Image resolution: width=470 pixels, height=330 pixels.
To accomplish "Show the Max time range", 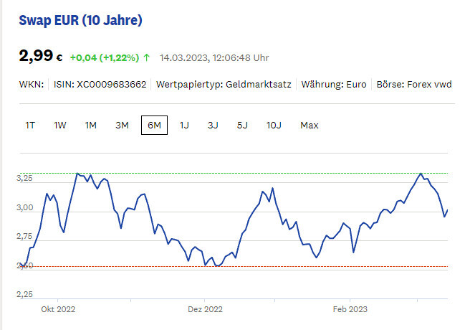I will [310, 126].
